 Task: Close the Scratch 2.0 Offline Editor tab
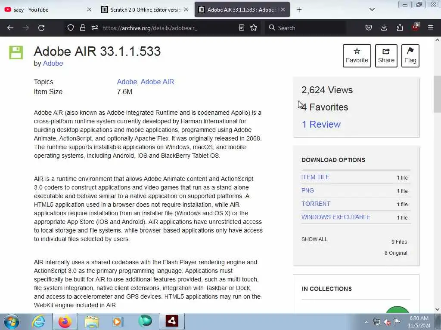tap(186, 9)
